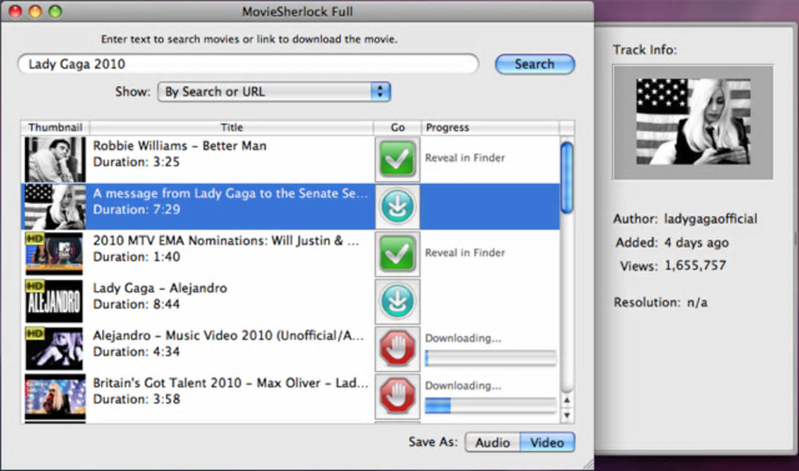Click the window resize grip corner
Screen dimensions: 799x471
tap(587, 464)
